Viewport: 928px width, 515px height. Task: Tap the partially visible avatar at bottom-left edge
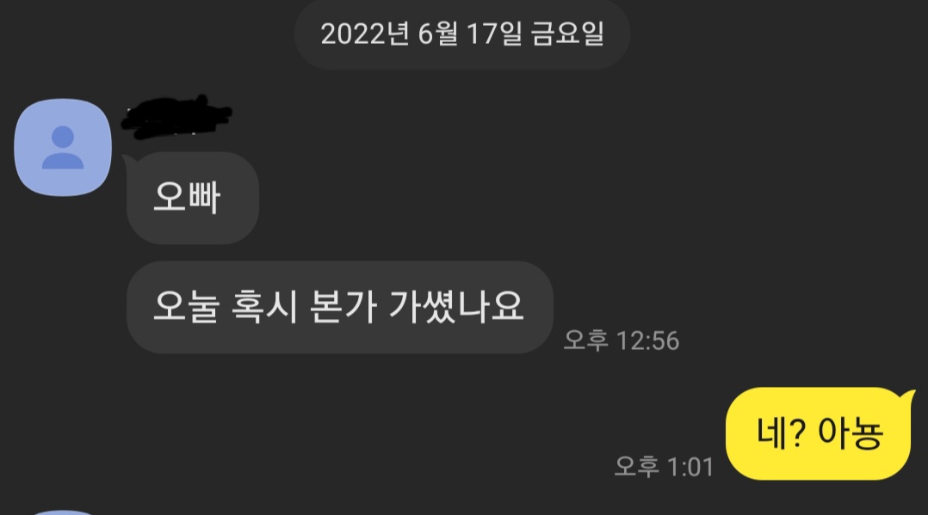(63, 512)
